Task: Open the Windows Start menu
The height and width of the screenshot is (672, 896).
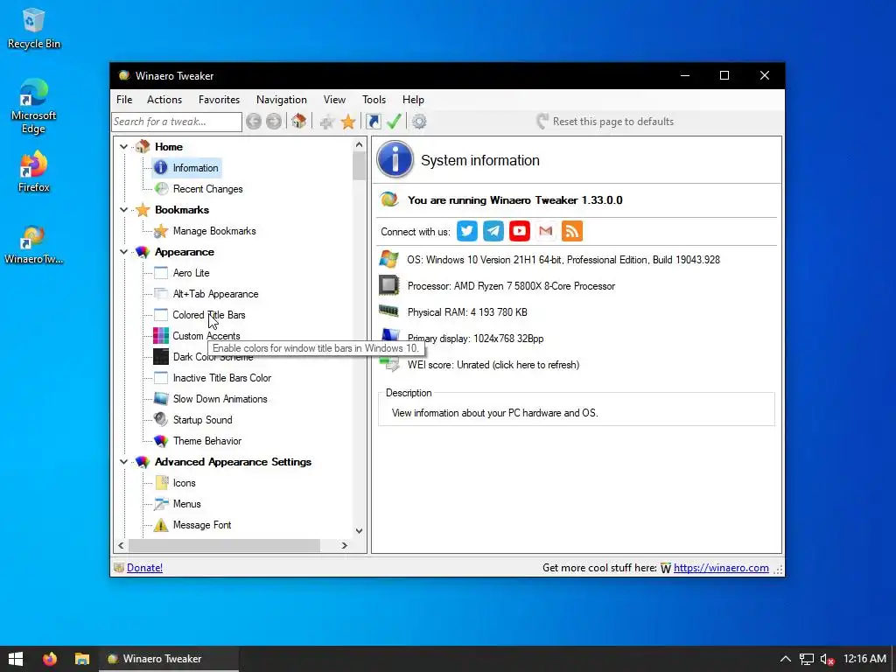Action: [16, 658]
